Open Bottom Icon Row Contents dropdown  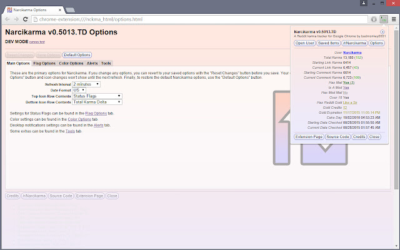point(97,102)
